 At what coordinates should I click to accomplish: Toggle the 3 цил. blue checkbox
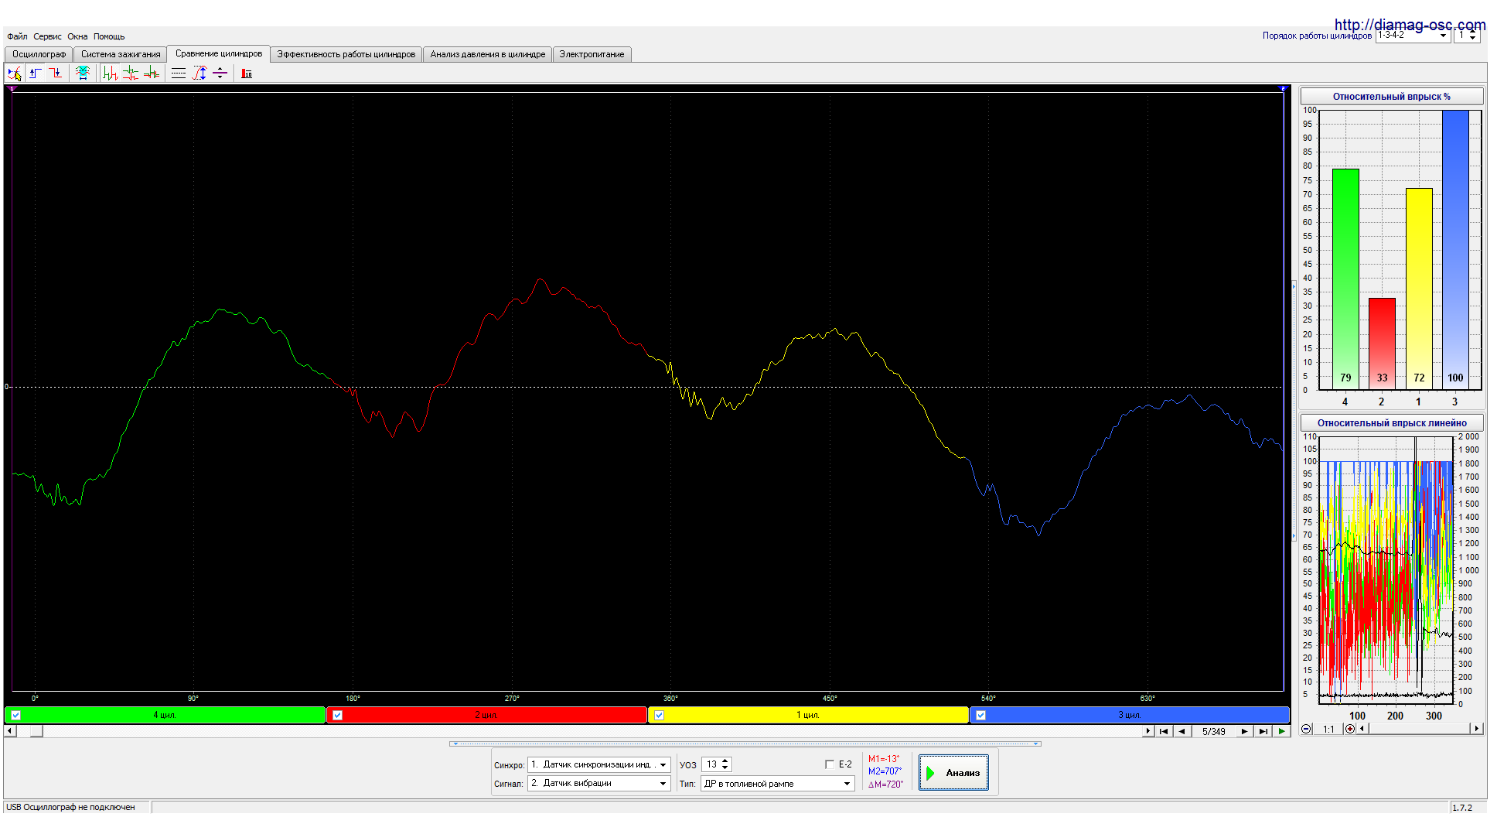[x=981, y=715]
